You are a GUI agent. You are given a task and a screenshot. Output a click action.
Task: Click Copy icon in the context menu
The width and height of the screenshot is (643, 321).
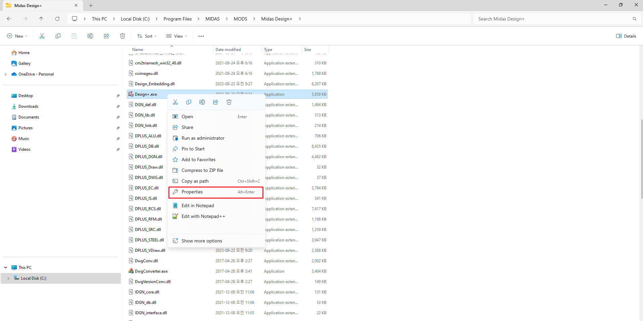pos(189,102)
